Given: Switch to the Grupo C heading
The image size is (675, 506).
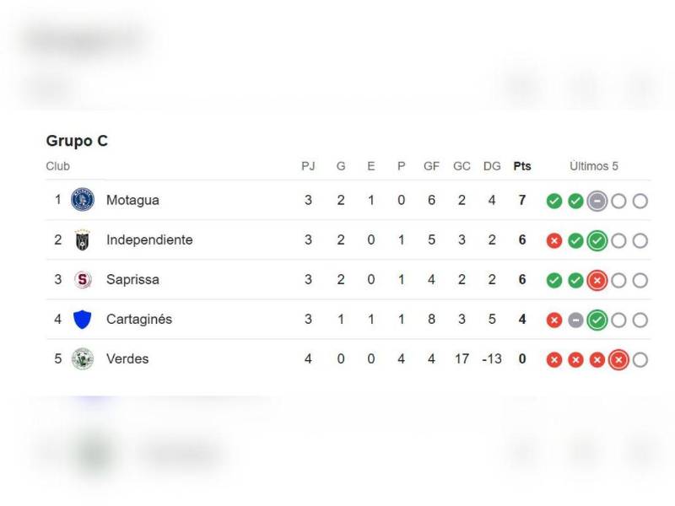Looking at the screenshot, I should point(78,141).
